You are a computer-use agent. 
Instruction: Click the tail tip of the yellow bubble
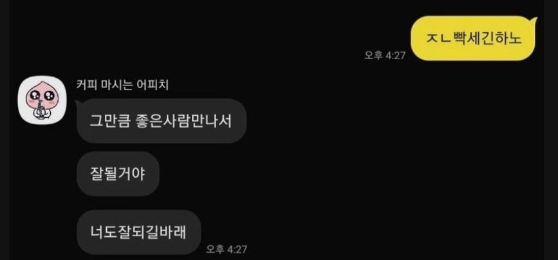pos(535,19)
